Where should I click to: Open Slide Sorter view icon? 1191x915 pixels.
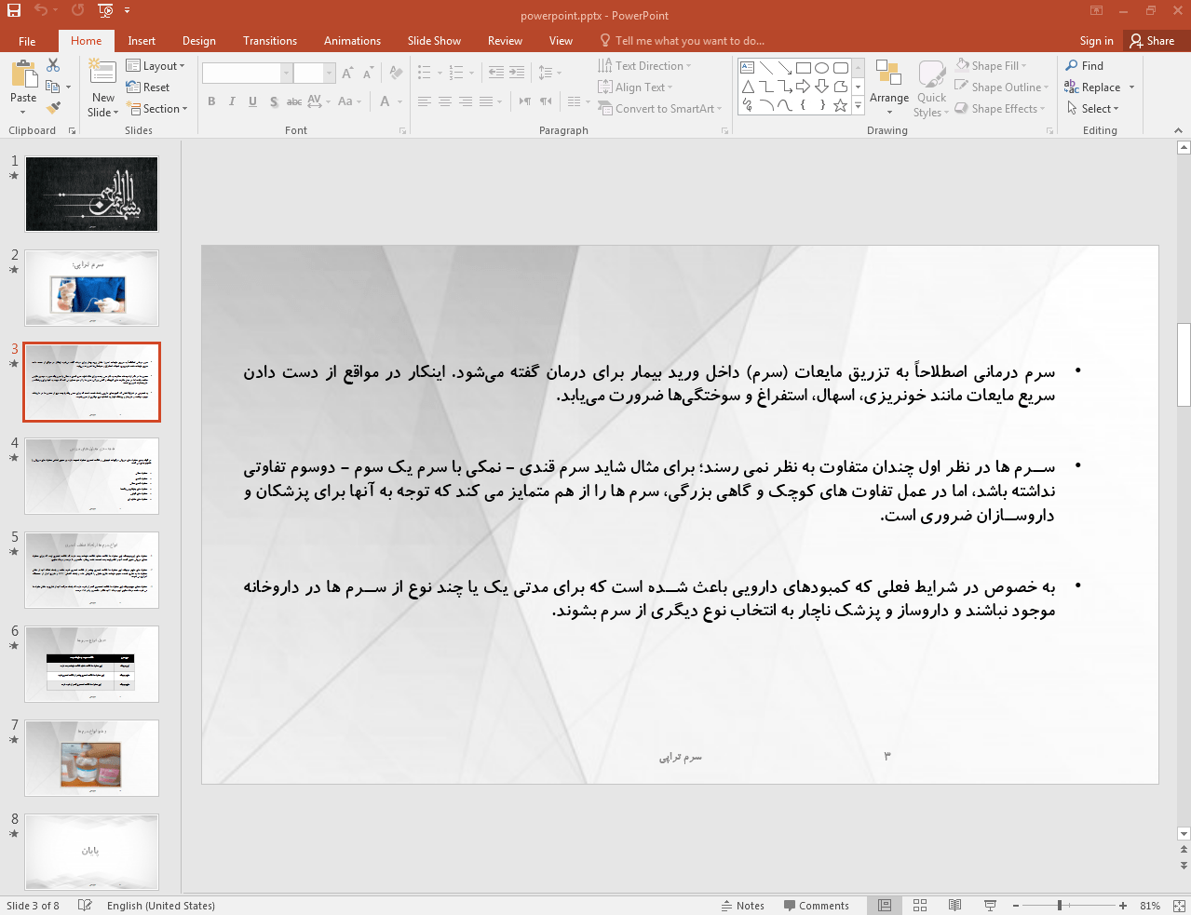tap(920, 905)
